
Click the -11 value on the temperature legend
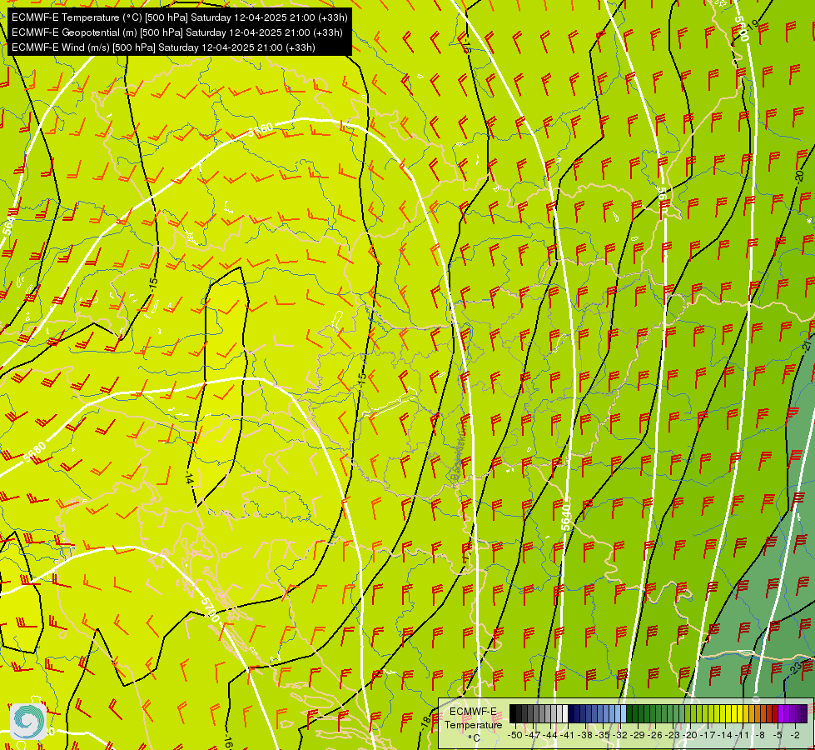743,735
